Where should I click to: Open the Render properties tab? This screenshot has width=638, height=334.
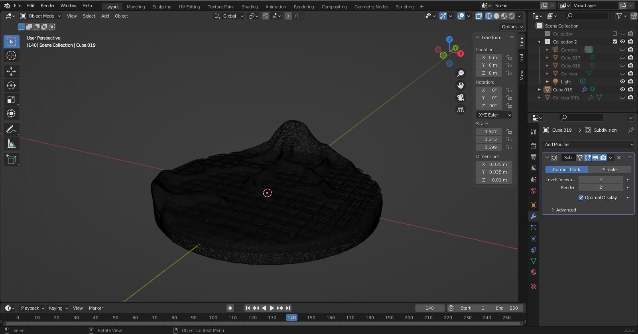click(534, 146)
